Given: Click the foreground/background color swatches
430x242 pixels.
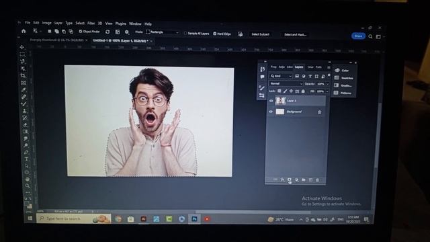Looking at the screenshot, I should tap(28, 204).
